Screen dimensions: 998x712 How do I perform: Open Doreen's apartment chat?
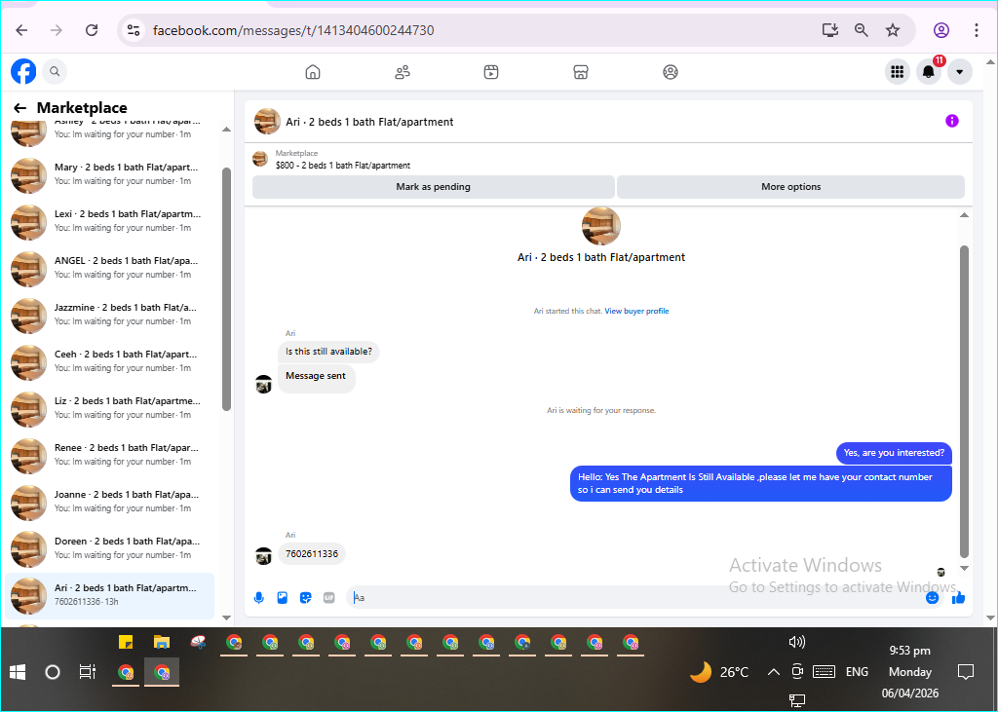click(x=109, y=548)
